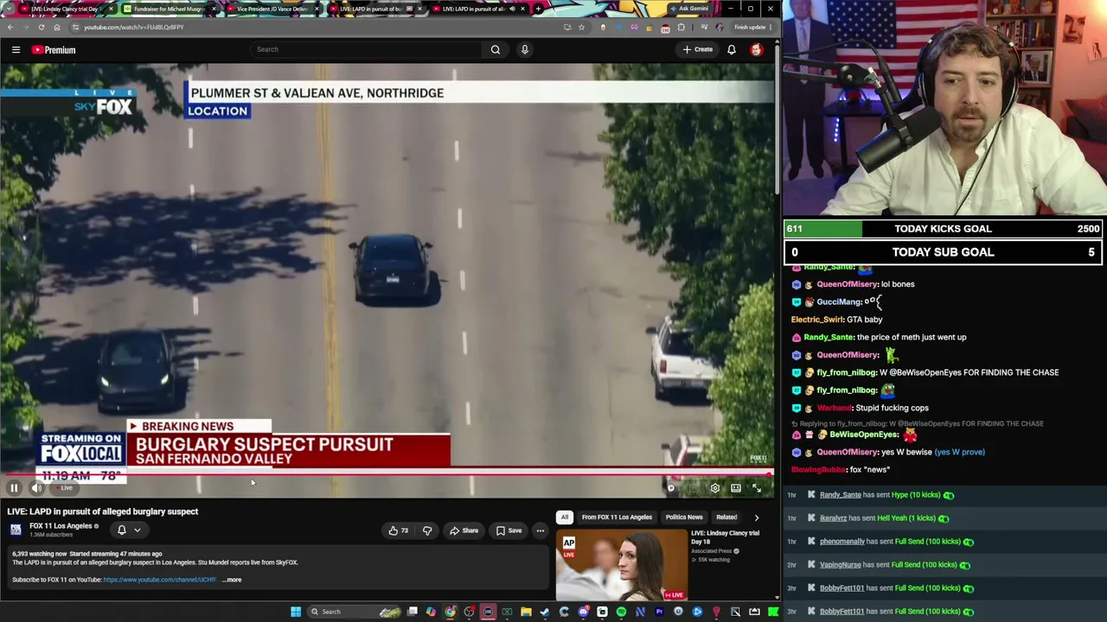Screen dimensions: 1107x622
Task: Dislike the video with thumbs down
Action: (427, 530)
